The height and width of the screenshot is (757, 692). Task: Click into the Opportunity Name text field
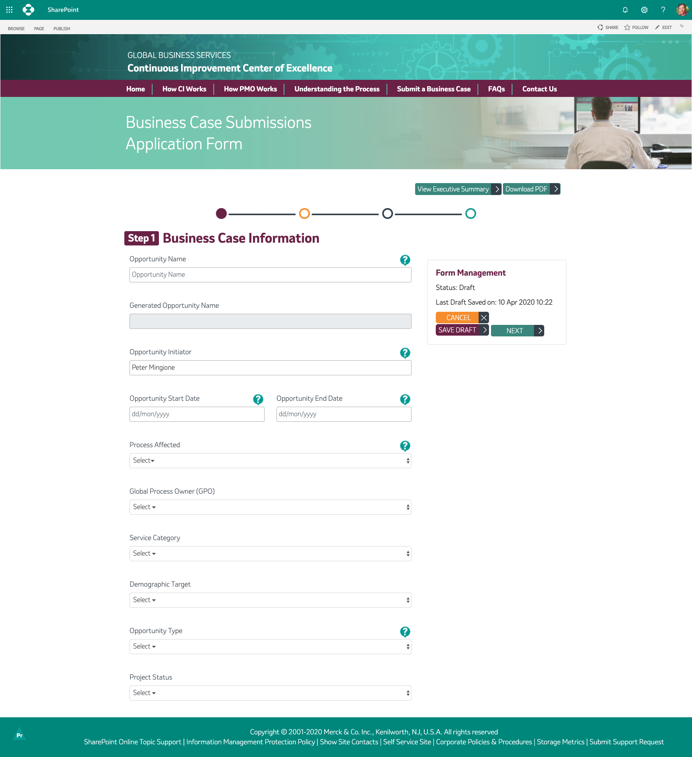[x=270, y=275]
